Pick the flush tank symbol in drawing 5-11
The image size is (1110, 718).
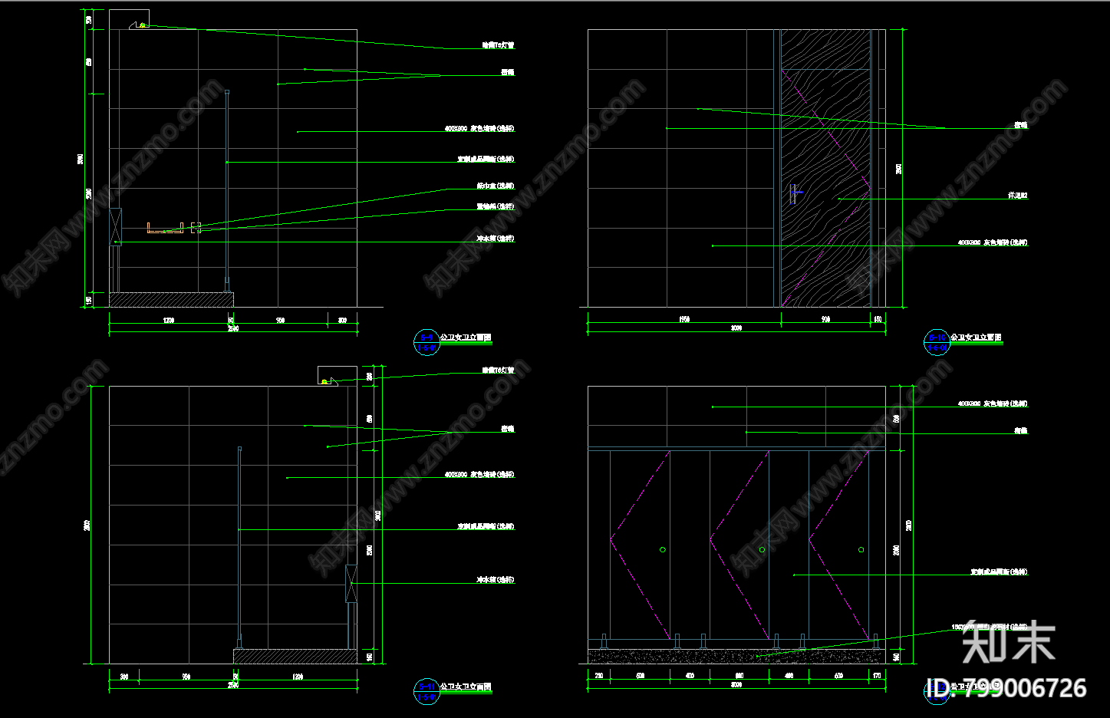point(351,585)
